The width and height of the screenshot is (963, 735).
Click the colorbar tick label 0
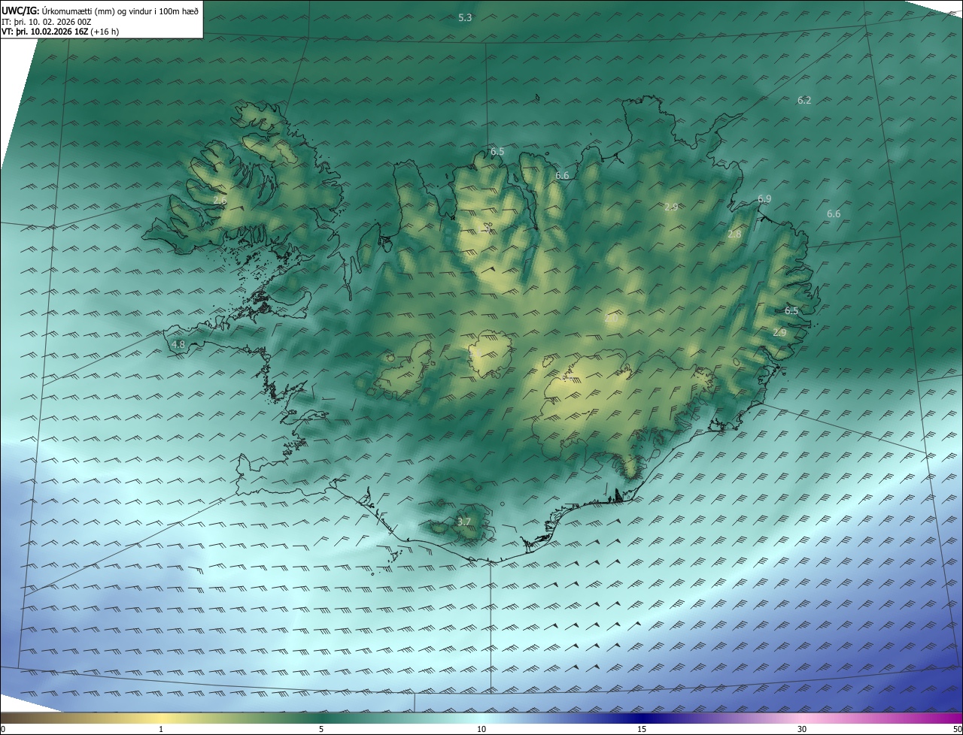pyautogui.click(x=3, y=729)
